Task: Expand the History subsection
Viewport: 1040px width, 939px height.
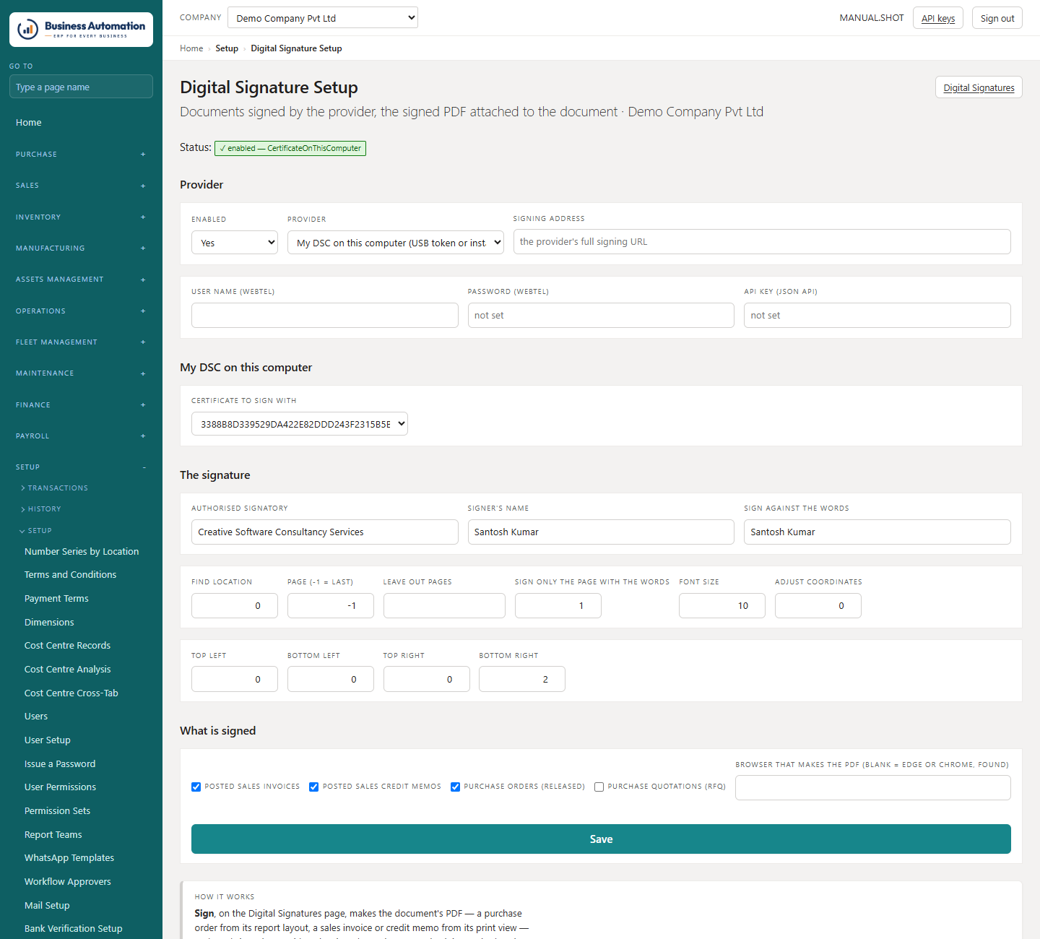Action: point(41,509)
